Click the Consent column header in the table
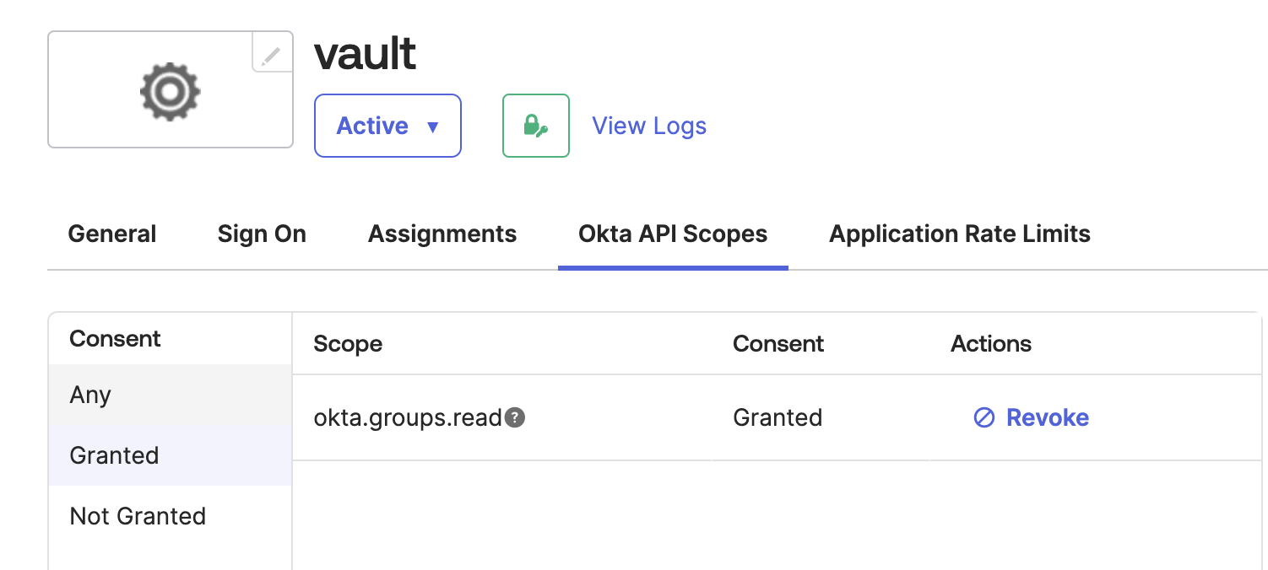Image resolution: width=1268 pixels, height=570 pixels. [x=778, y=344]
